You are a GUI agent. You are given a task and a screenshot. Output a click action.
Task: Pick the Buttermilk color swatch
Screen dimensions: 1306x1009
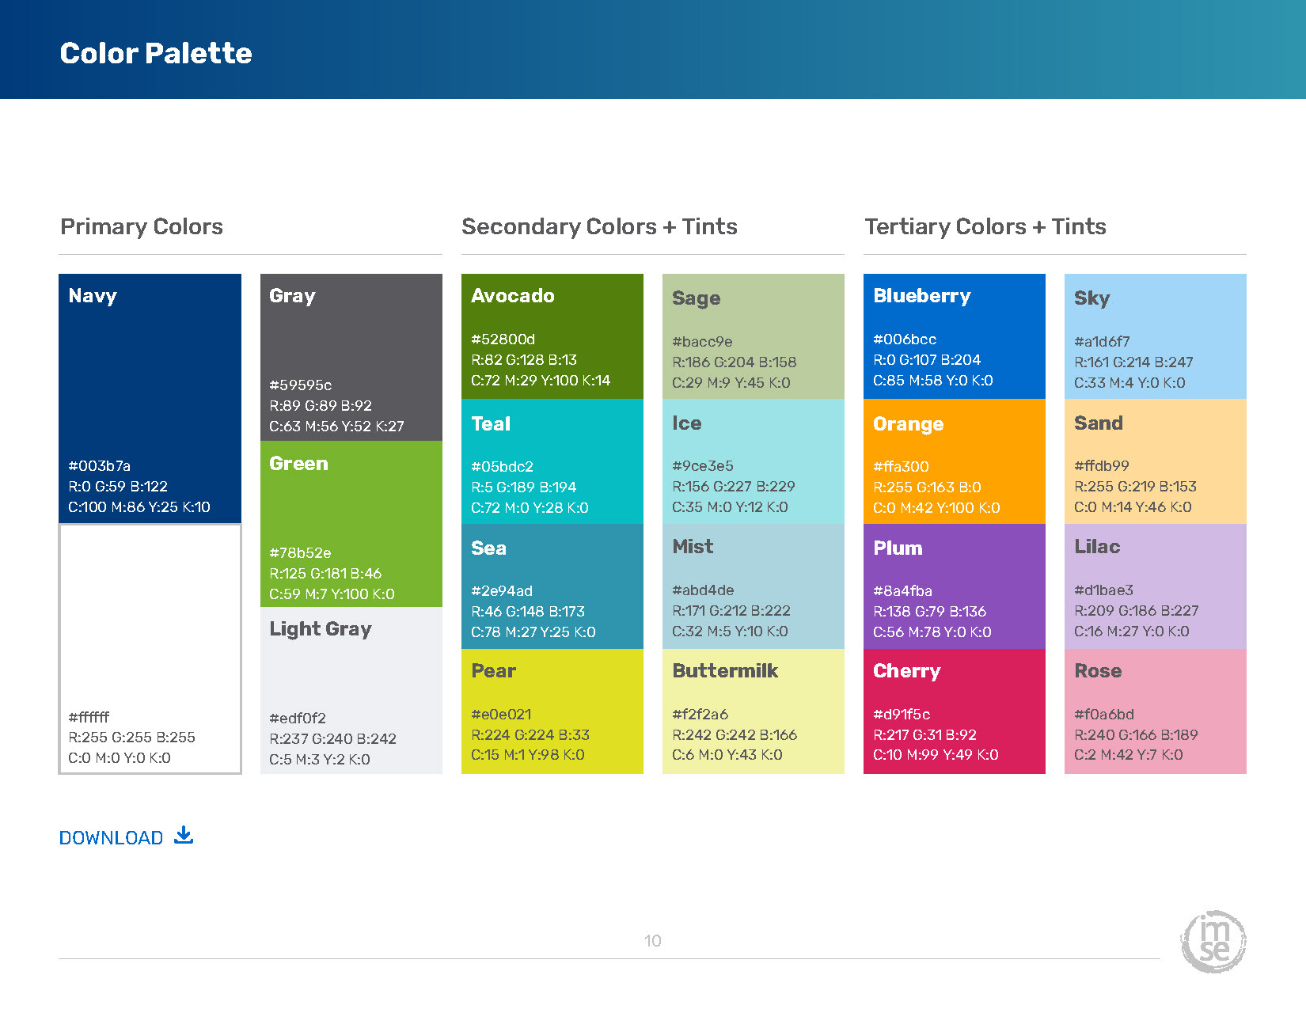[x=753, y=711]
